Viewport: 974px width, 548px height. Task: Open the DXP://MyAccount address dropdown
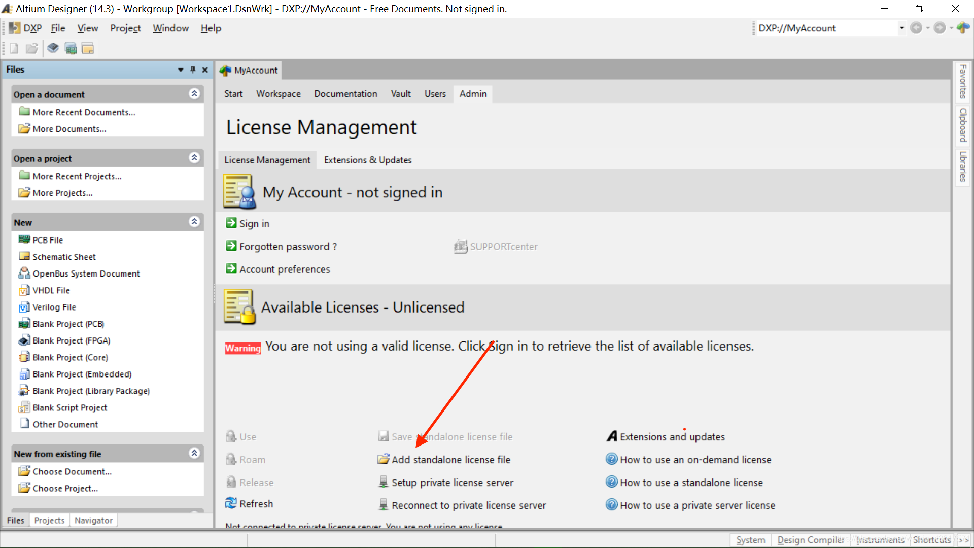coord(901,28)
